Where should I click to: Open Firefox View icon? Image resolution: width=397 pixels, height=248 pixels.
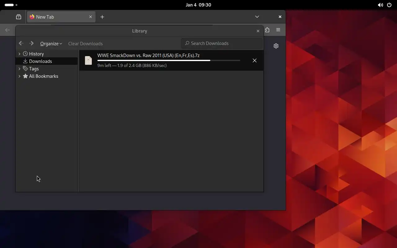(x=19, y=17)
